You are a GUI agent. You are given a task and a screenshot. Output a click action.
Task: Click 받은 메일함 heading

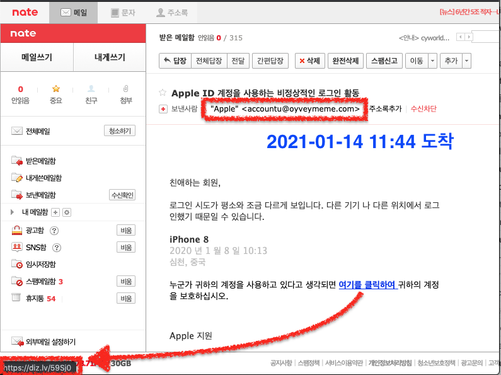[176, 38]
